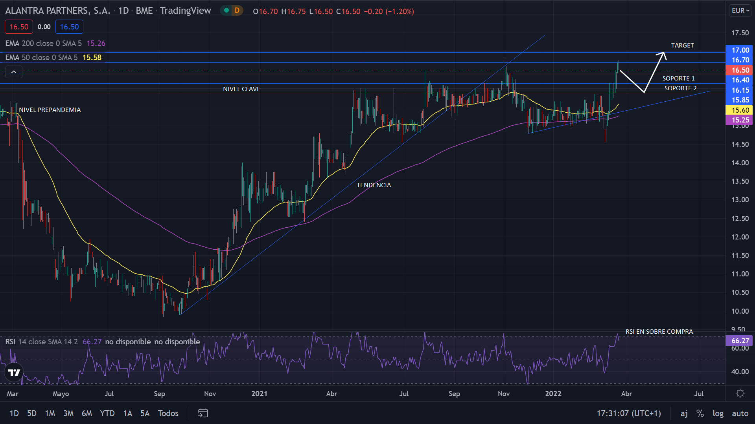Viewport: 755px width, 424px height.
Task: Click the purple 15.25 EMA price label
Action: [739, 120]
